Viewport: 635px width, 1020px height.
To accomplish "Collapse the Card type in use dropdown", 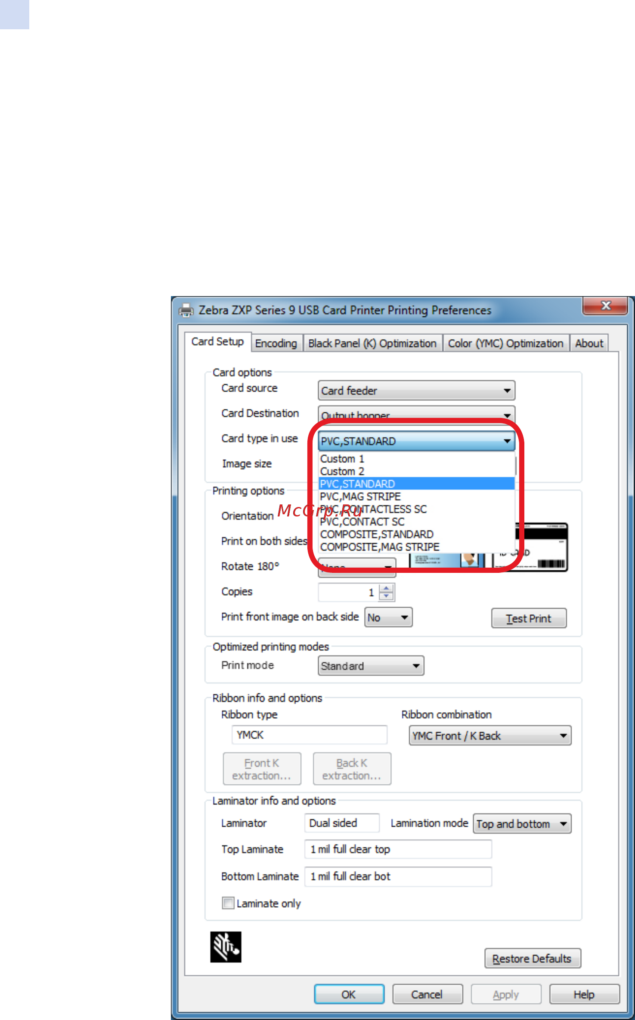I will pyautogui.click(x=416, y=441).
